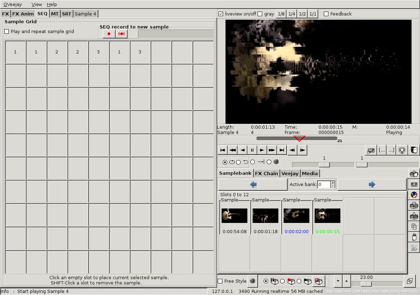This screenshot has width=420, height=295.
Task: Click the box with paper icon
Action: [x=414, y=205]
